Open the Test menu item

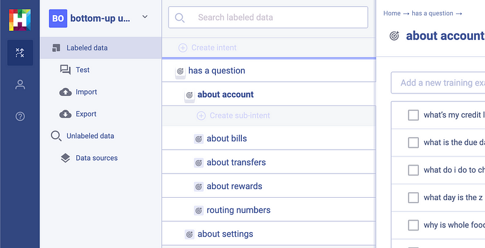(82, 70)
